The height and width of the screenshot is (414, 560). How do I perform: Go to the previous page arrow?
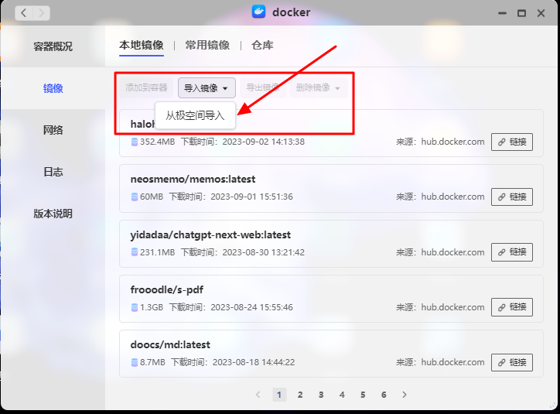258,395
